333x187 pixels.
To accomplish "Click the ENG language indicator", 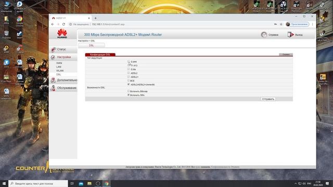I will (309, 183).
